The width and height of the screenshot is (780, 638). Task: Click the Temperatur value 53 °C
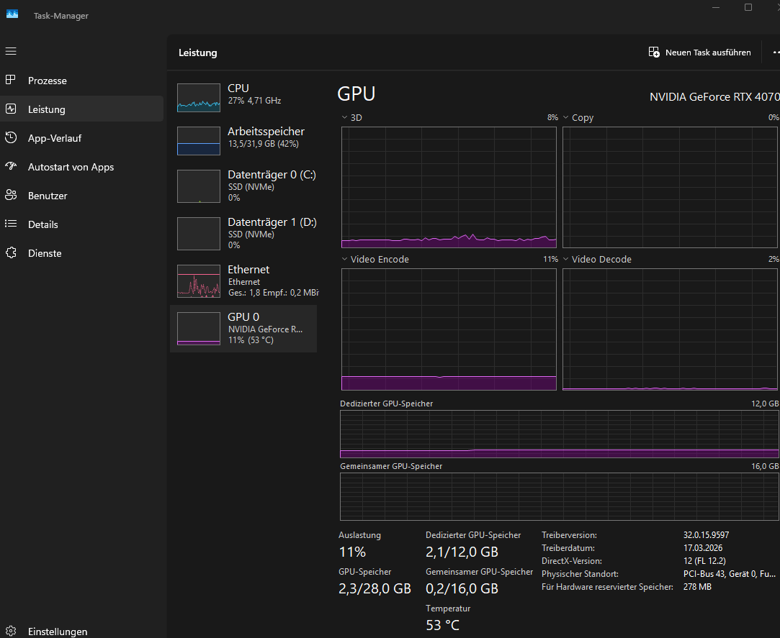pos(442,625)
